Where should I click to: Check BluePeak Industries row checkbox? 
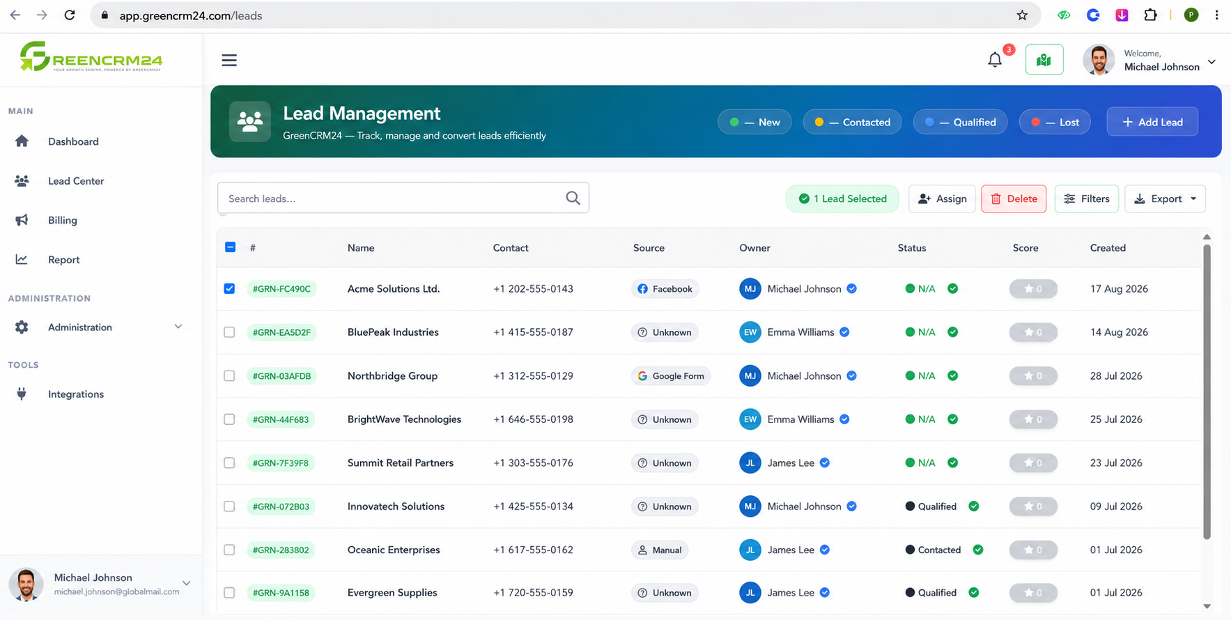[x=229, y=332]
